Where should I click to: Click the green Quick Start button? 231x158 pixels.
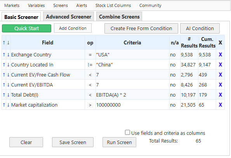click(26, 28)
